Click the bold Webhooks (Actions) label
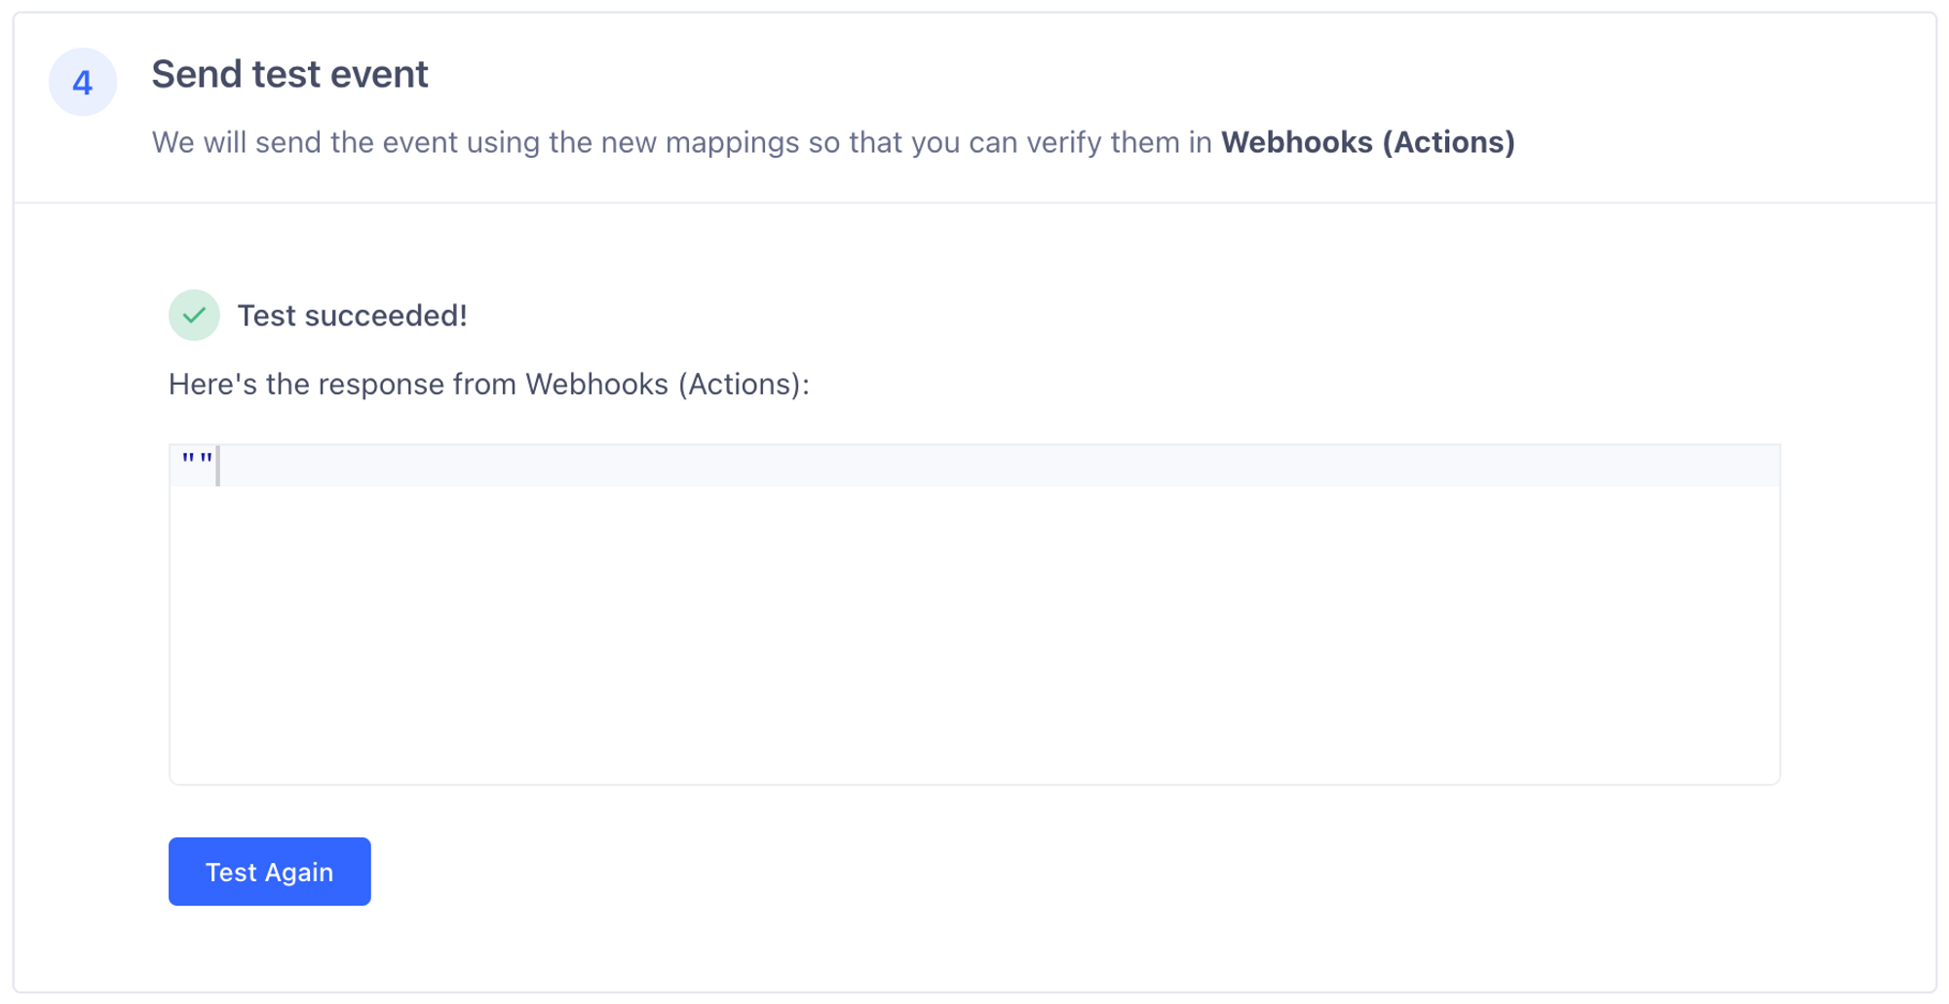1949x1004 pixels. point(1368,142)
